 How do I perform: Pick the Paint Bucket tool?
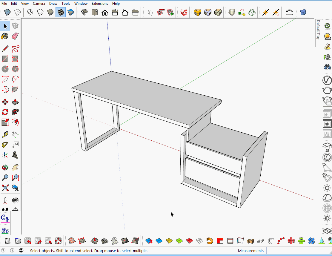pos(5,36)
